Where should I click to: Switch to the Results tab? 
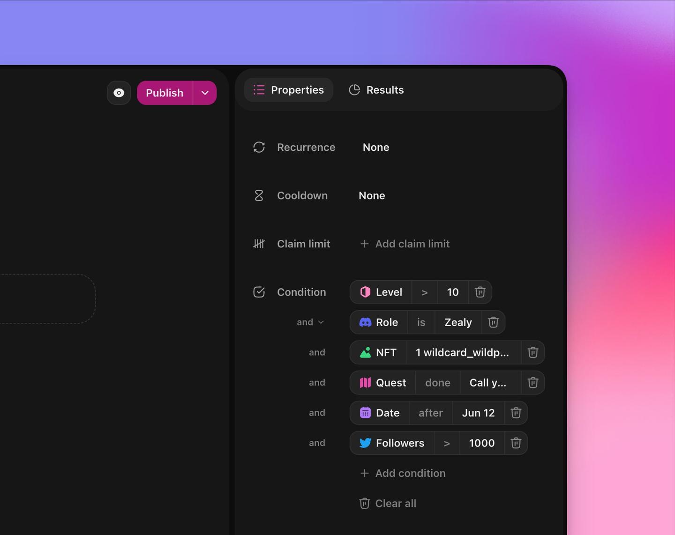click(376, 90)
